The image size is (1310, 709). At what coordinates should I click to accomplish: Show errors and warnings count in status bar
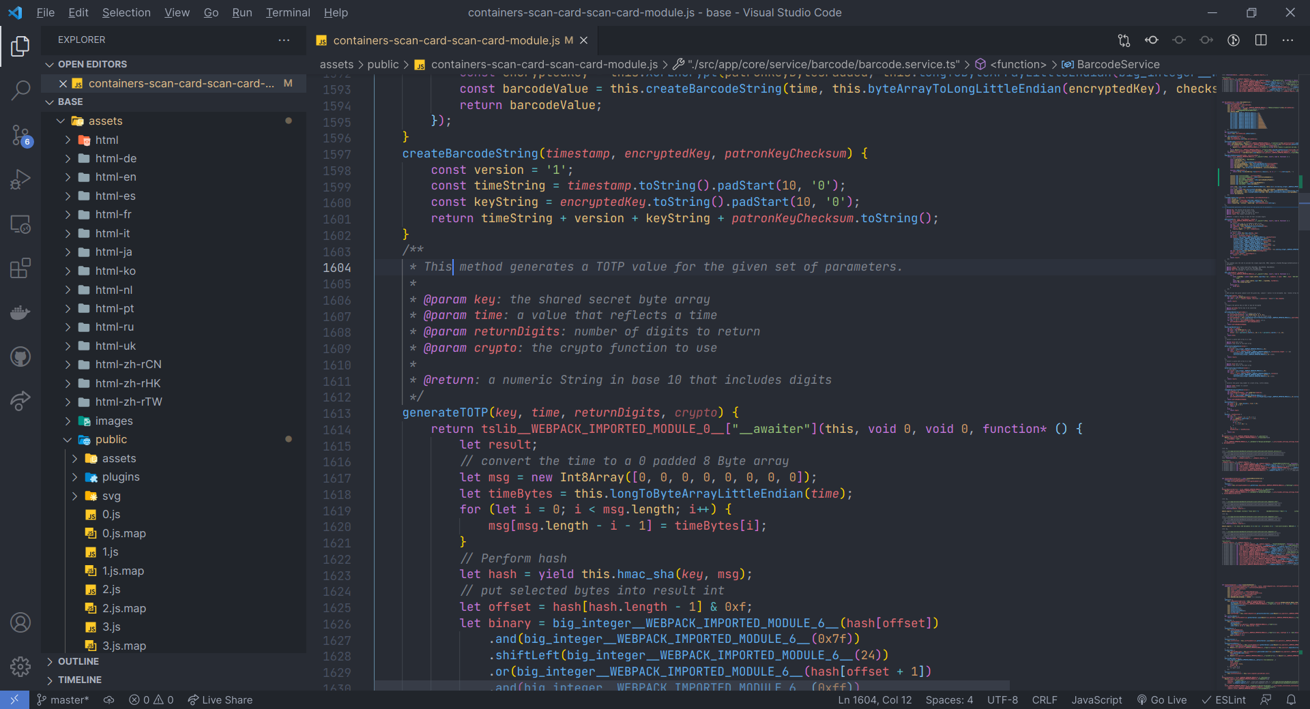(x=151, y=700)
